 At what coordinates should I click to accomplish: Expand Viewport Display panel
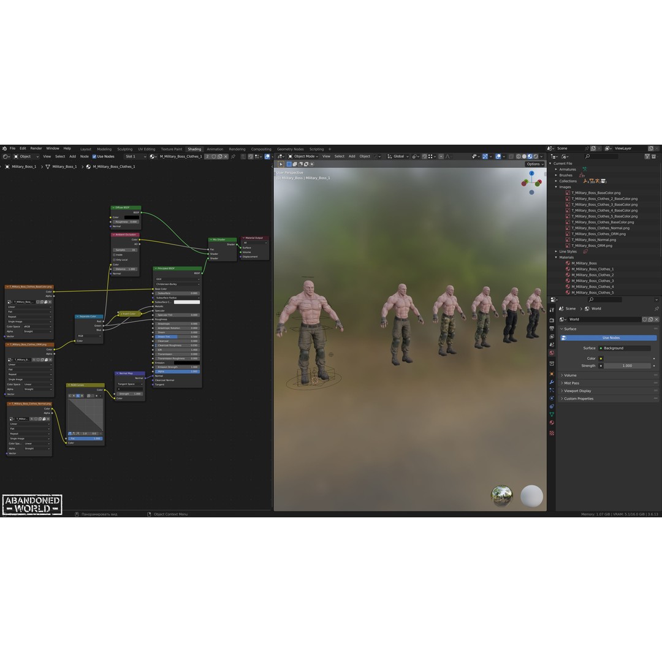click(x=609, y=391)
